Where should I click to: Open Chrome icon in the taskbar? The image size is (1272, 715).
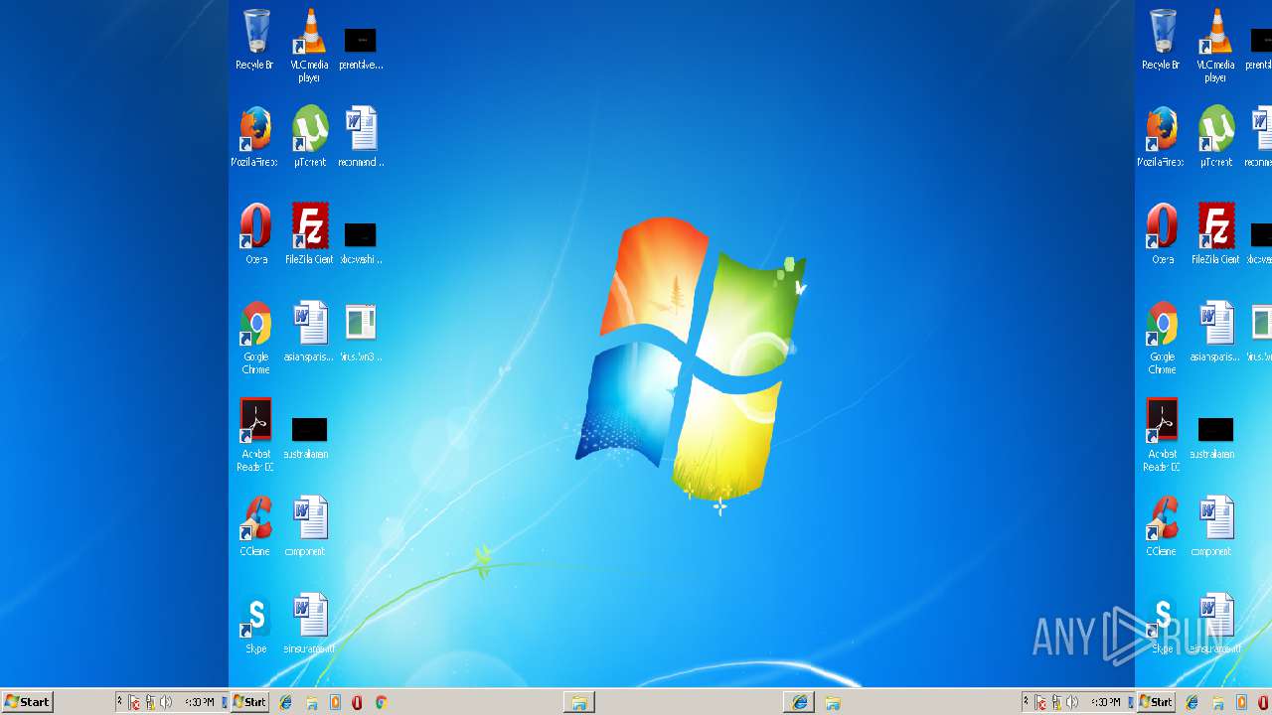[381, 702]
